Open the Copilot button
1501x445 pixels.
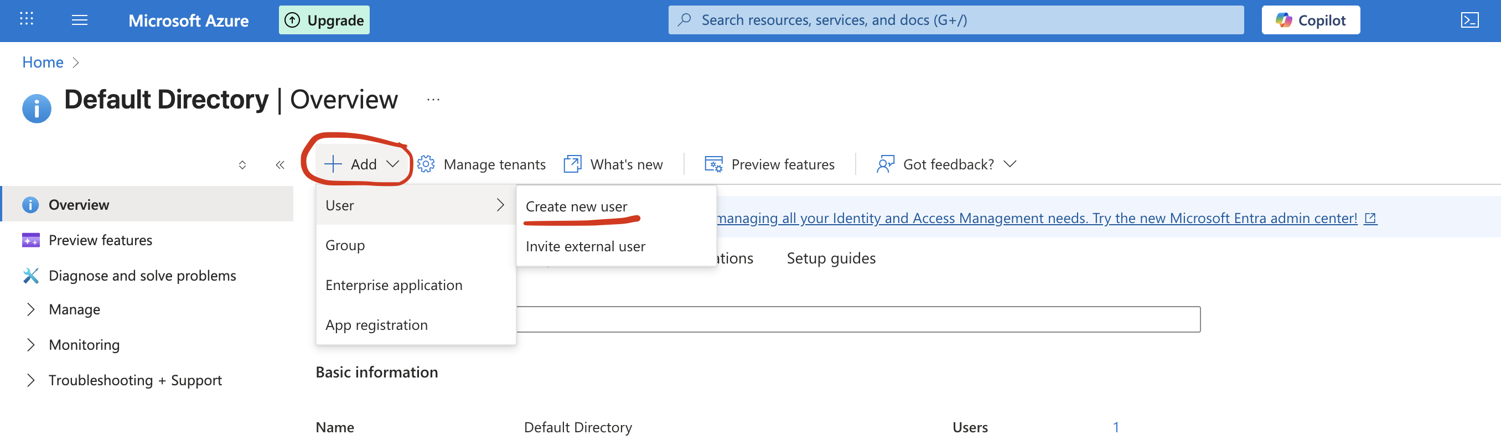click(x=1311, y=20)
